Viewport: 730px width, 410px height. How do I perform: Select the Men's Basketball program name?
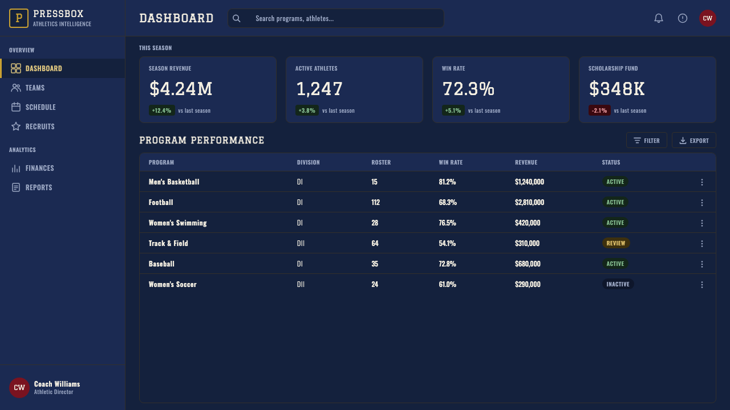pos(174,182)
